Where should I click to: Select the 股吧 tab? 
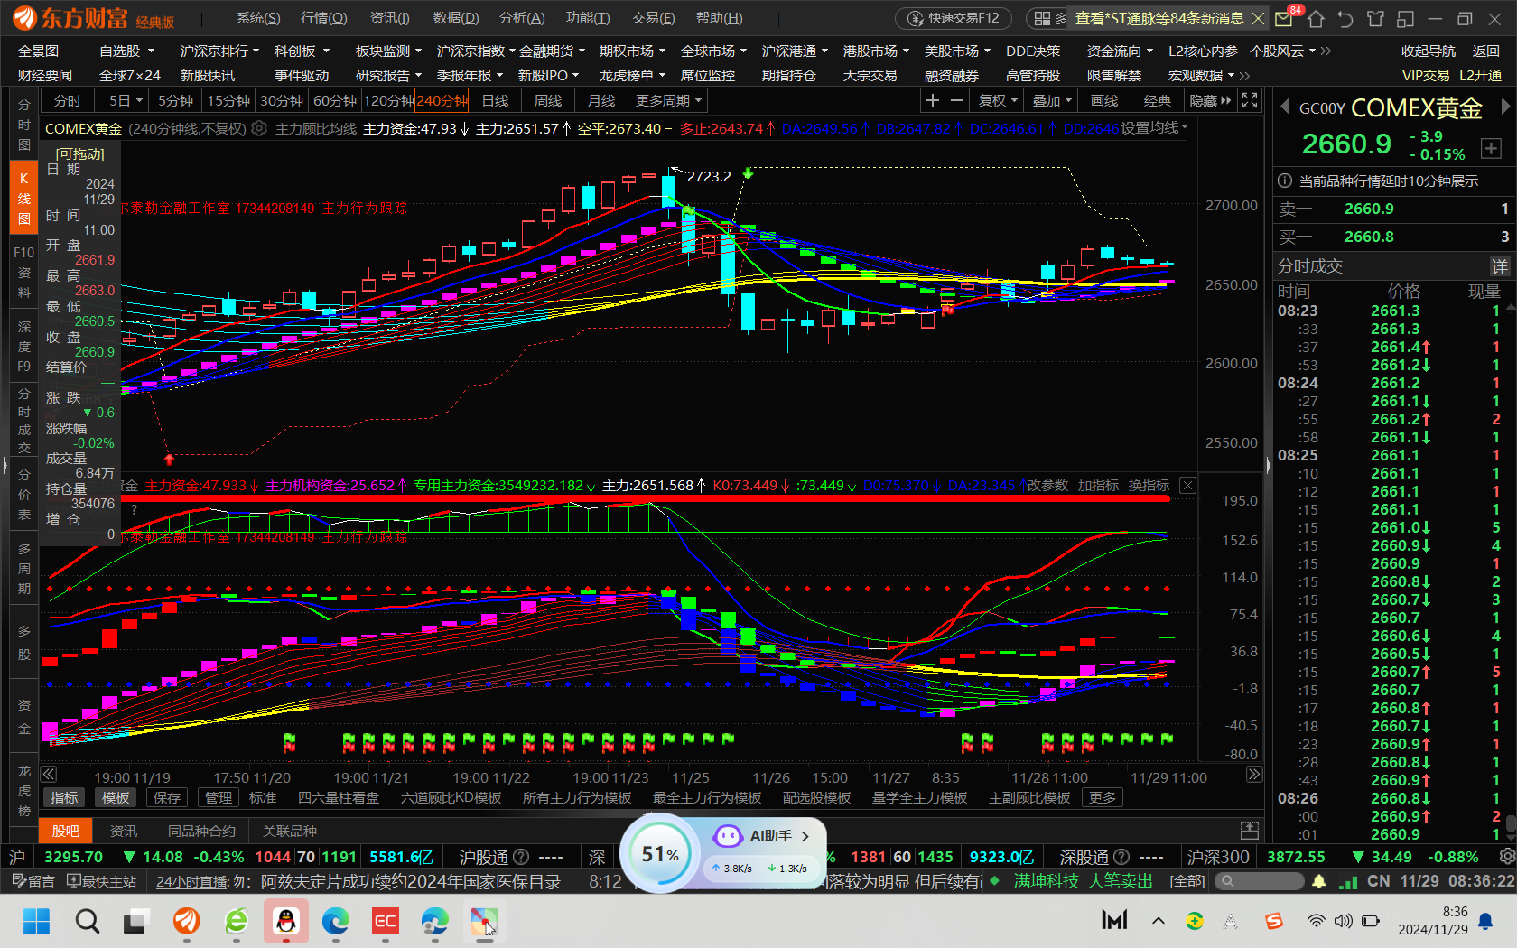point(65,831)
